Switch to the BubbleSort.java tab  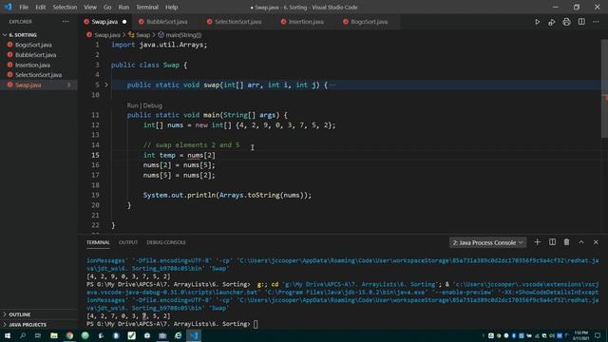[x=167, y=22]
